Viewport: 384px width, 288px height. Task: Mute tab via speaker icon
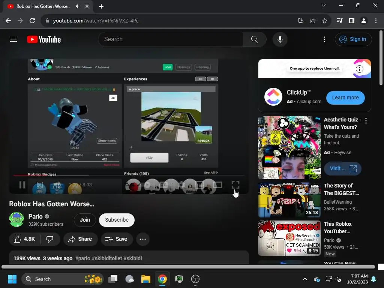78,6
